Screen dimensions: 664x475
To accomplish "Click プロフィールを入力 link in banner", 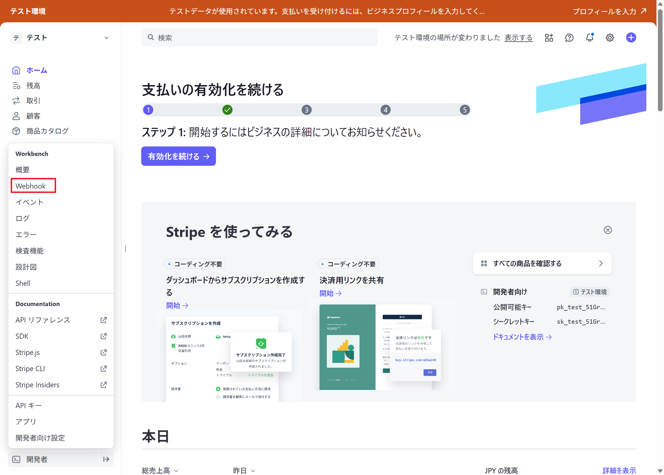I will coord(609,11).
